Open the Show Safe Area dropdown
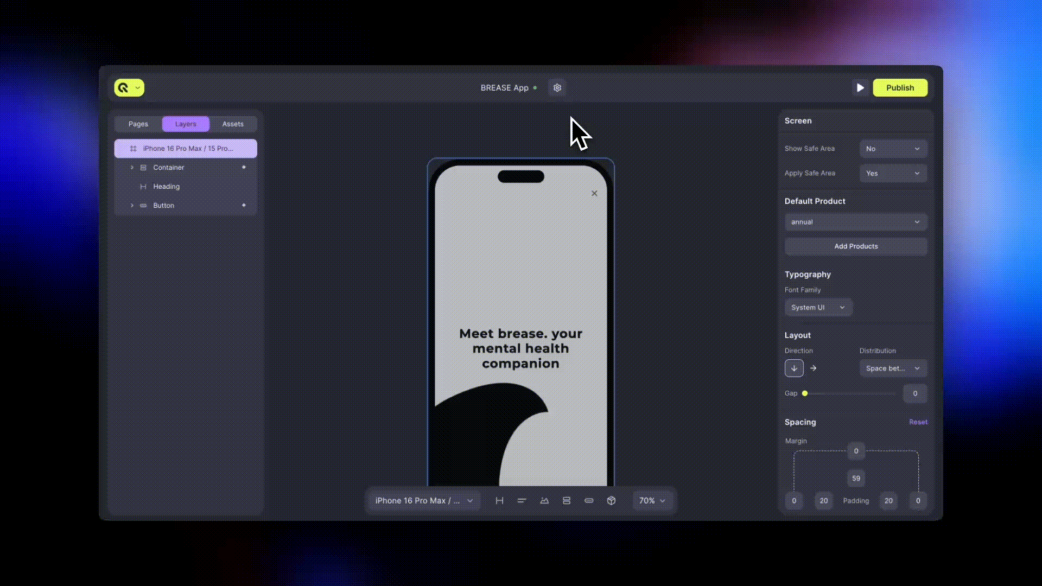The height and width of the screenshot is (586, 1042). coord(893,149)
